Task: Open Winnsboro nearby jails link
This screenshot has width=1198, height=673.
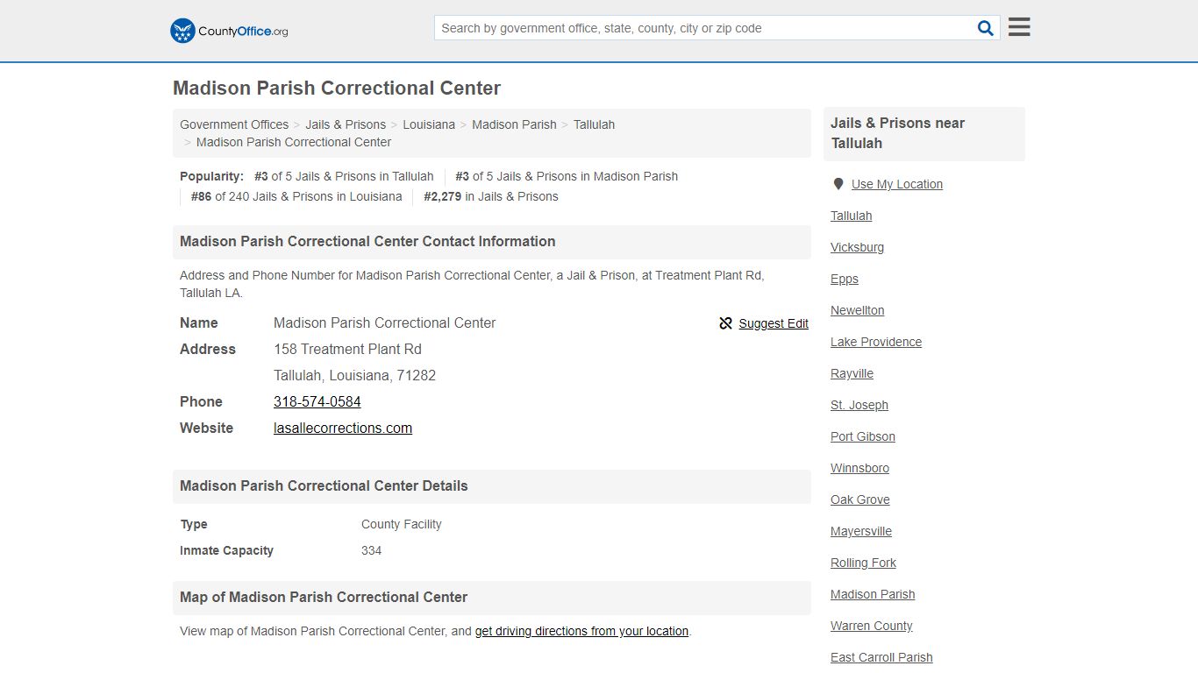Action: pos(860,468)
